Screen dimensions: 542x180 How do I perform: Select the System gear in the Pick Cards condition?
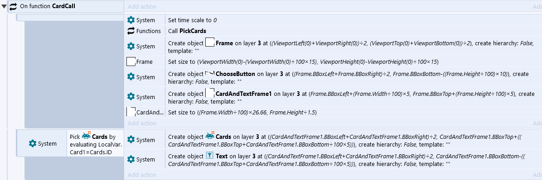33,143
